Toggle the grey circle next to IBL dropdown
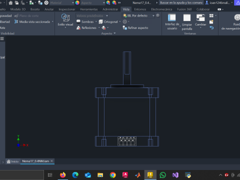Viewport: 240px width, 180px height. tap(158, 15)
